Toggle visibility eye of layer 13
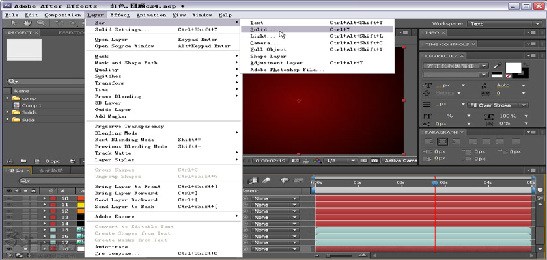547x260 pixels. [8, 218]
